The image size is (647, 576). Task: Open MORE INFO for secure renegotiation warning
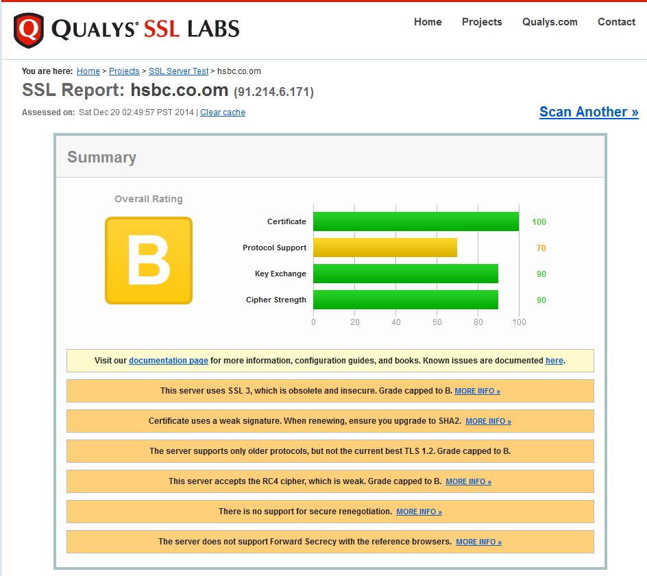click(419, 512)
